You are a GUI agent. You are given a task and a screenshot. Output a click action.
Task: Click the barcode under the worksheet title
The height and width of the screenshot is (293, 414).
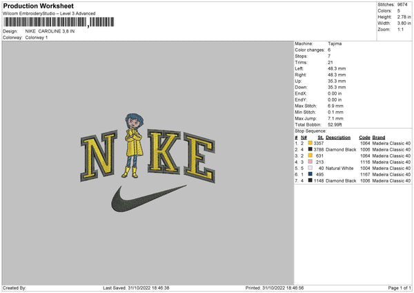59,22
